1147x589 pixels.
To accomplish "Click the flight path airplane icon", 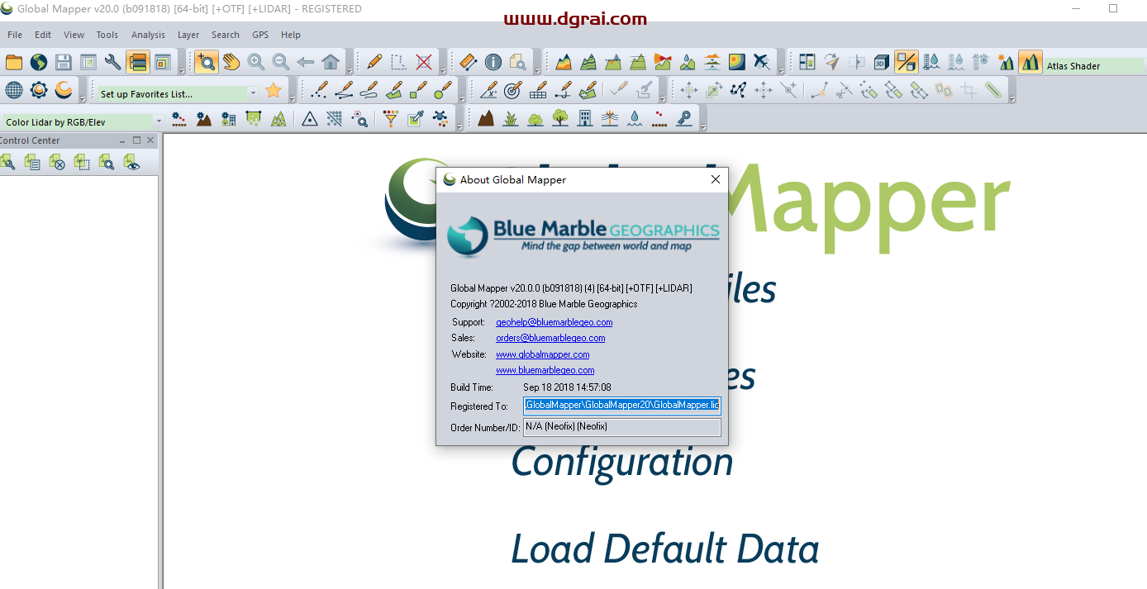I will coord(762,62).
